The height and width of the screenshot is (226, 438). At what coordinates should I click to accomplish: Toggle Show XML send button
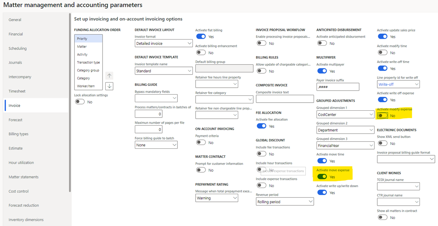click(382, 143)
